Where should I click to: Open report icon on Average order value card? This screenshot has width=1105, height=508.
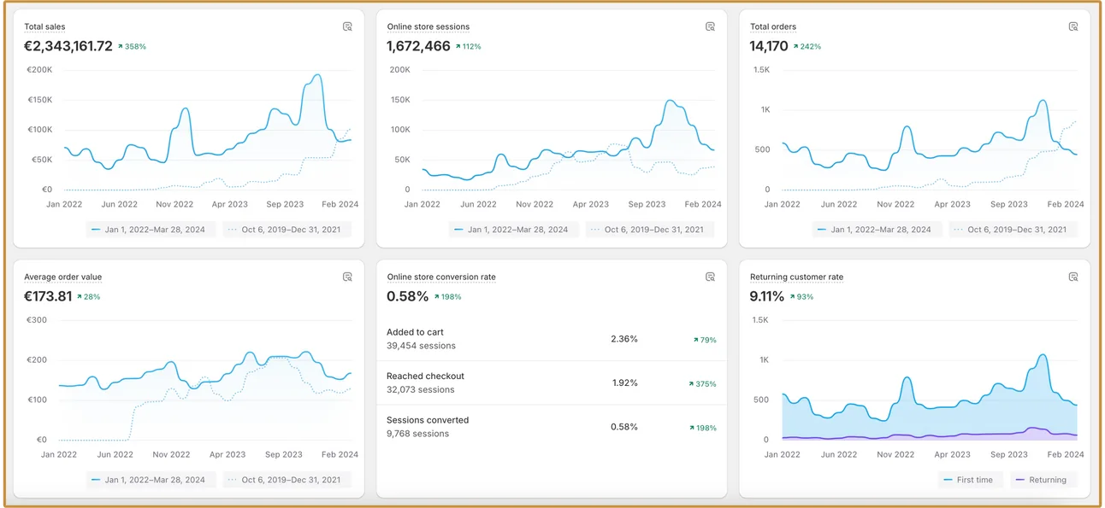tap(347, 277)
